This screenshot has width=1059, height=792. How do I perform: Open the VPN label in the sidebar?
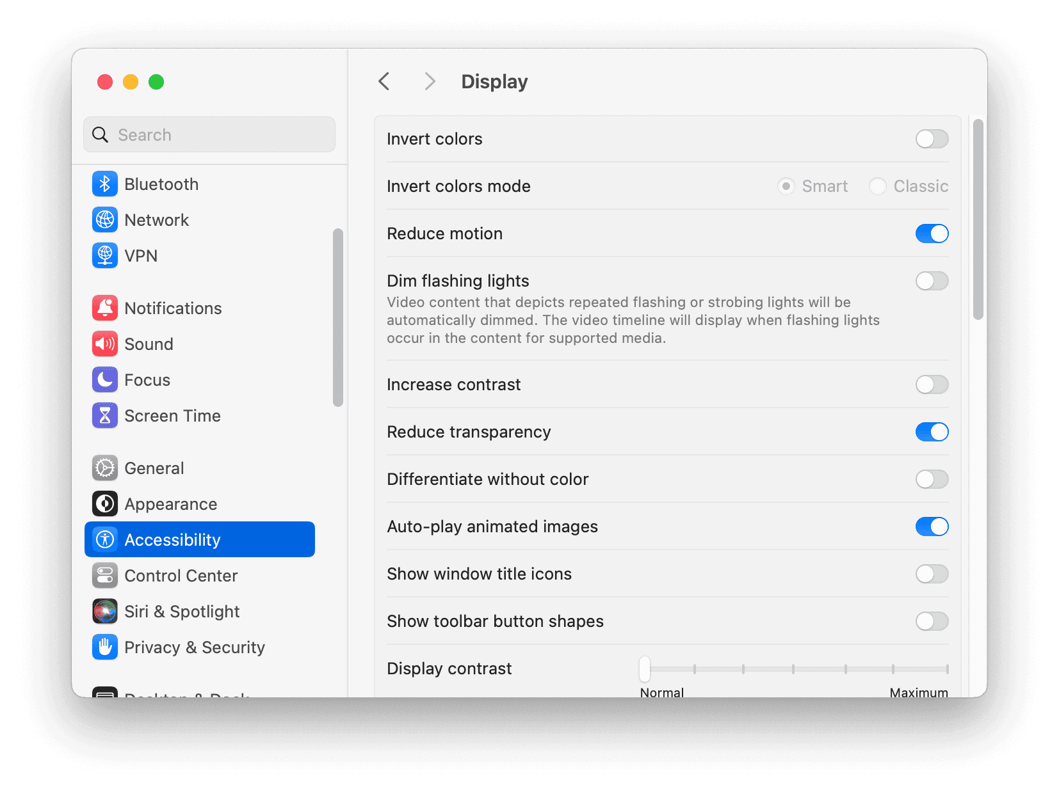pos(141,256)
